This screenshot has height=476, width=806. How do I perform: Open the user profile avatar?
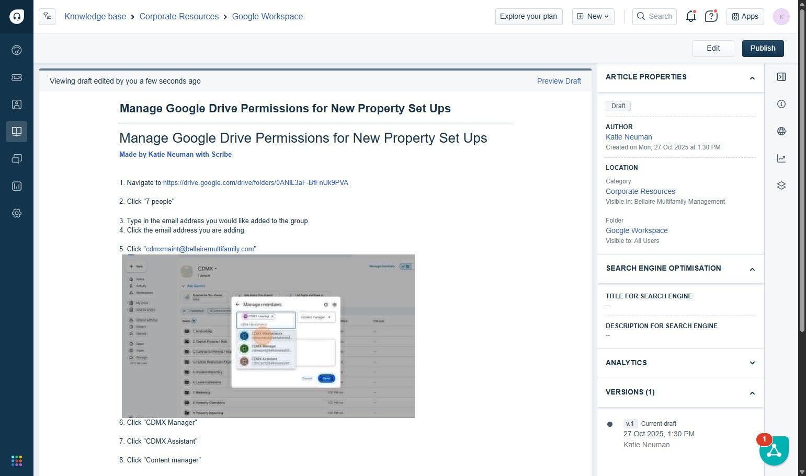[781, 17]
